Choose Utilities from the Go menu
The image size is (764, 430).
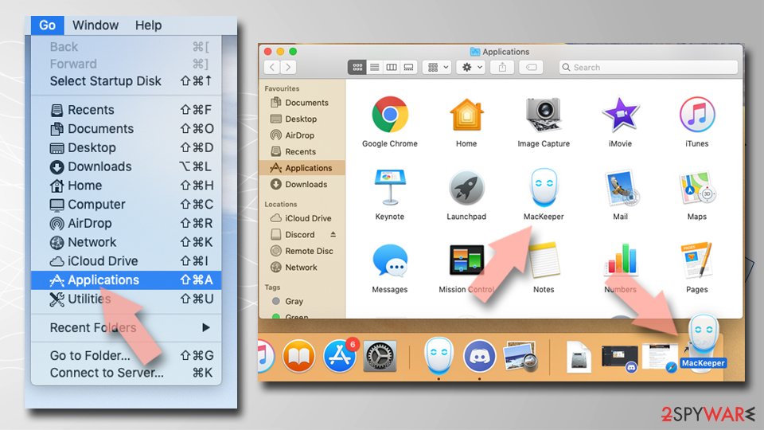pyautogui.click(x=126, y=299)
